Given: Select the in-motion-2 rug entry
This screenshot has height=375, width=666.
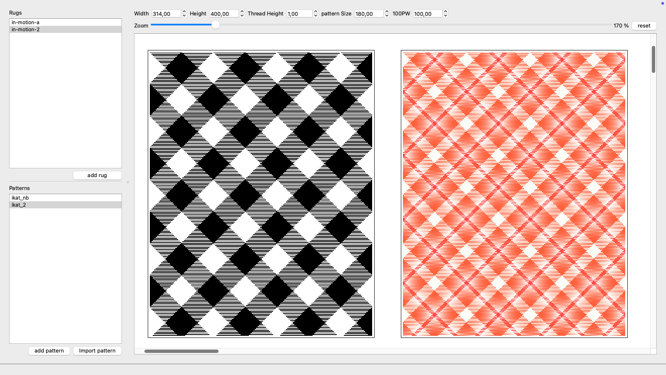Looking at the screenshot, I should [25, 30].
